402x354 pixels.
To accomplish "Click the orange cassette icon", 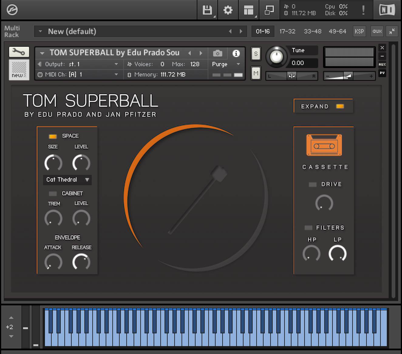I will [324, 145].
